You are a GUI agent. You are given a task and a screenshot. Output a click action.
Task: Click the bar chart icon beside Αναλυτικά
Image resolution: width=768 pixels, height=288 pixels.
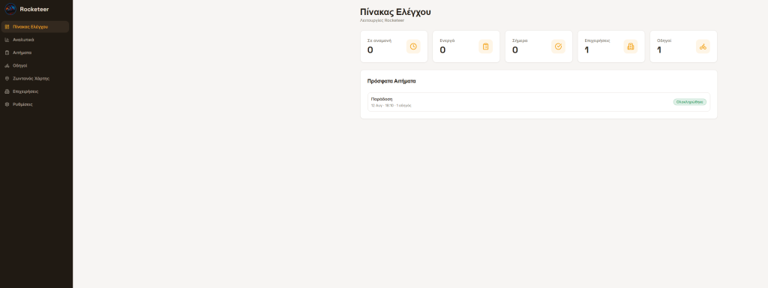[x=7, y=40]
